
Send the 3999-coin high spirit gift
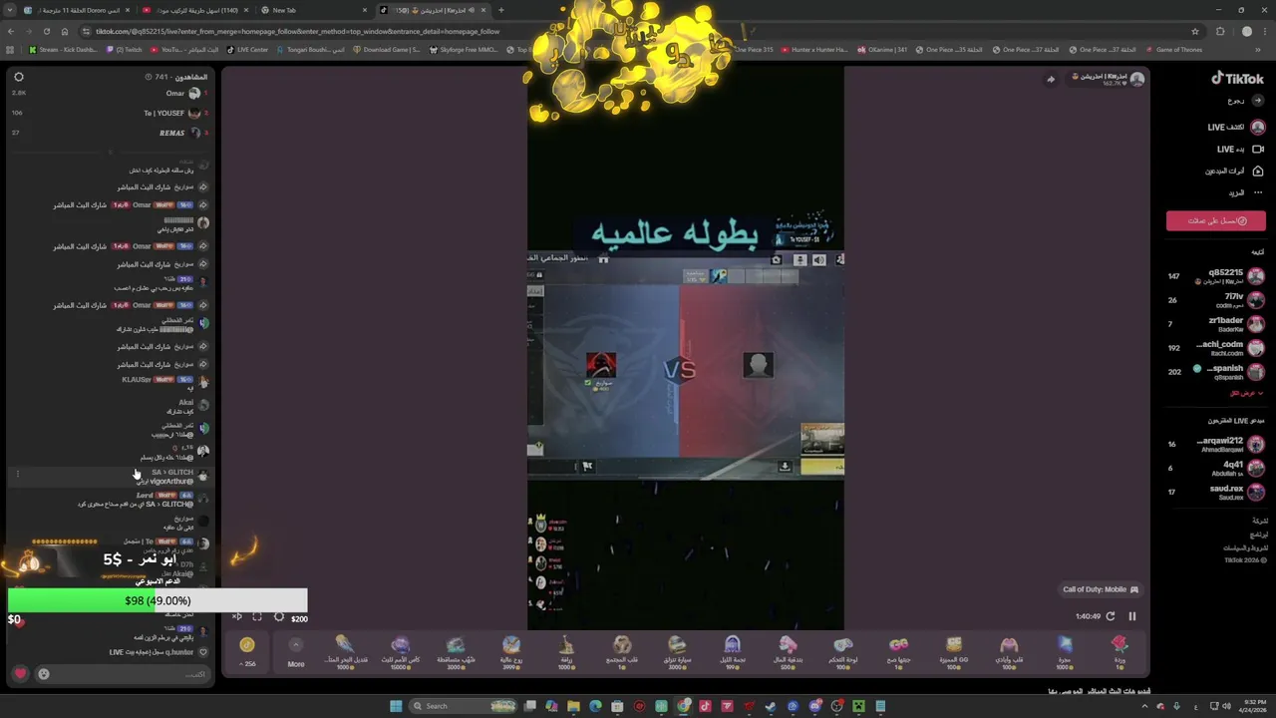(x=511, y=651)
